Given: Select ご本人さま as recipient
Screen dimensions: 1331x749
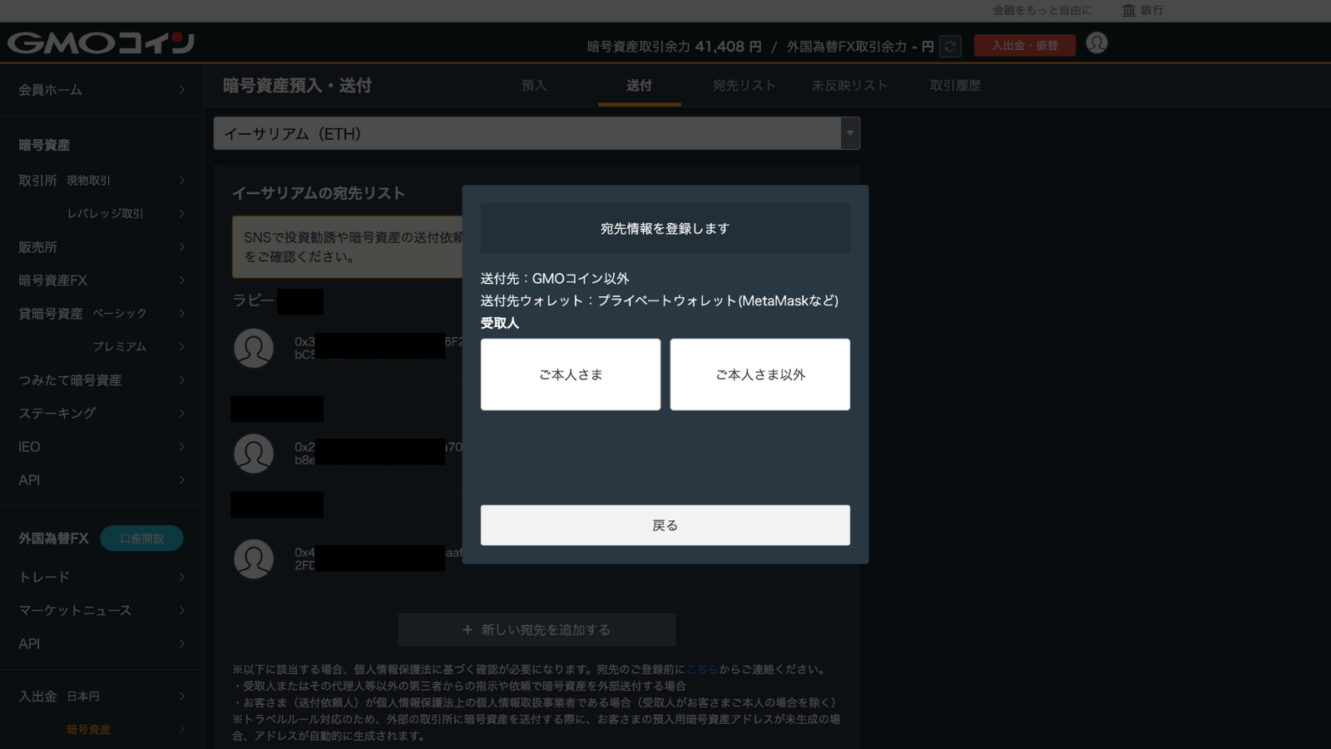Looking at the screenshot, I should tap(570, 374).
